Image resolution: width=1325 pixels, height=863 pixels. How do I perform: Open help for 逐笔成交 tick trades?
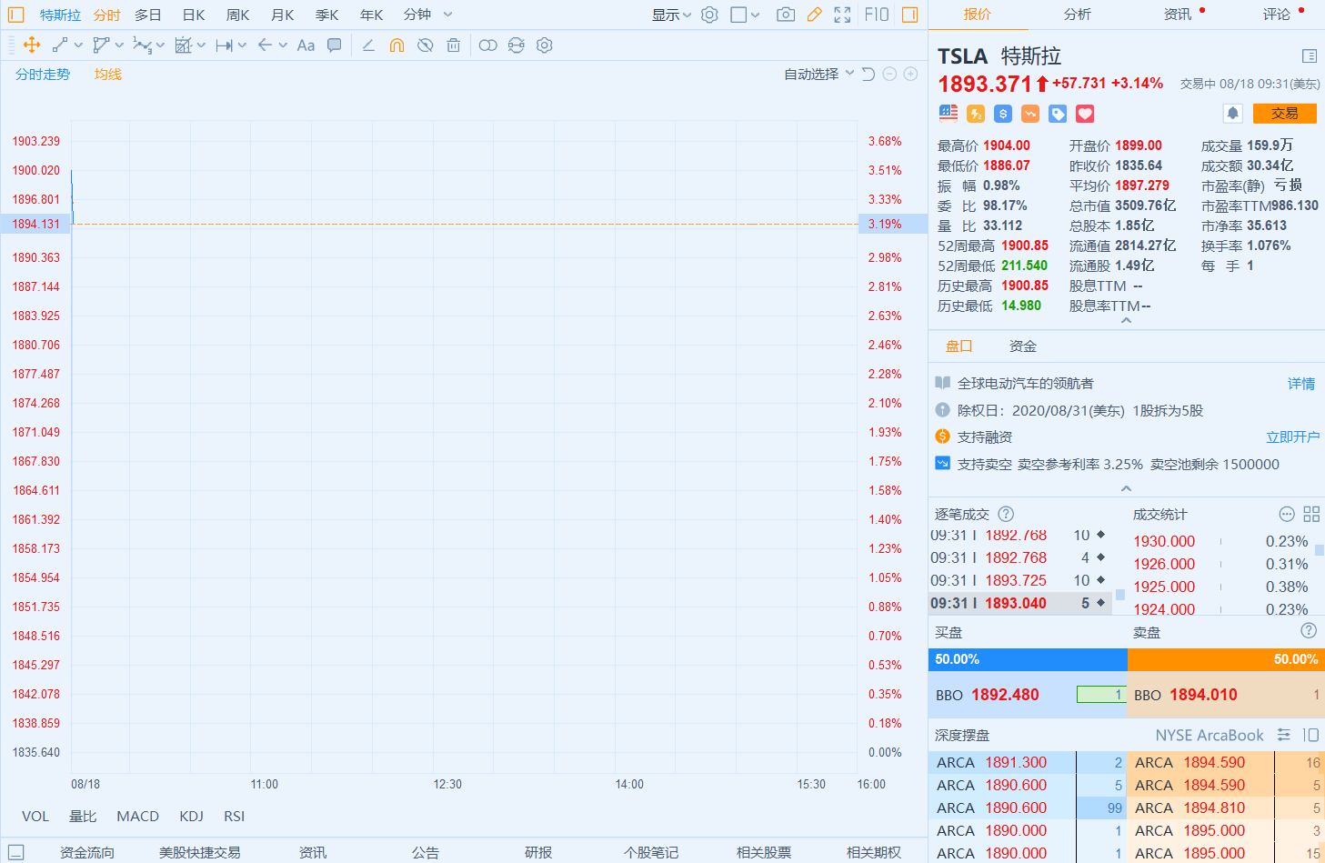click(1006, 514)
